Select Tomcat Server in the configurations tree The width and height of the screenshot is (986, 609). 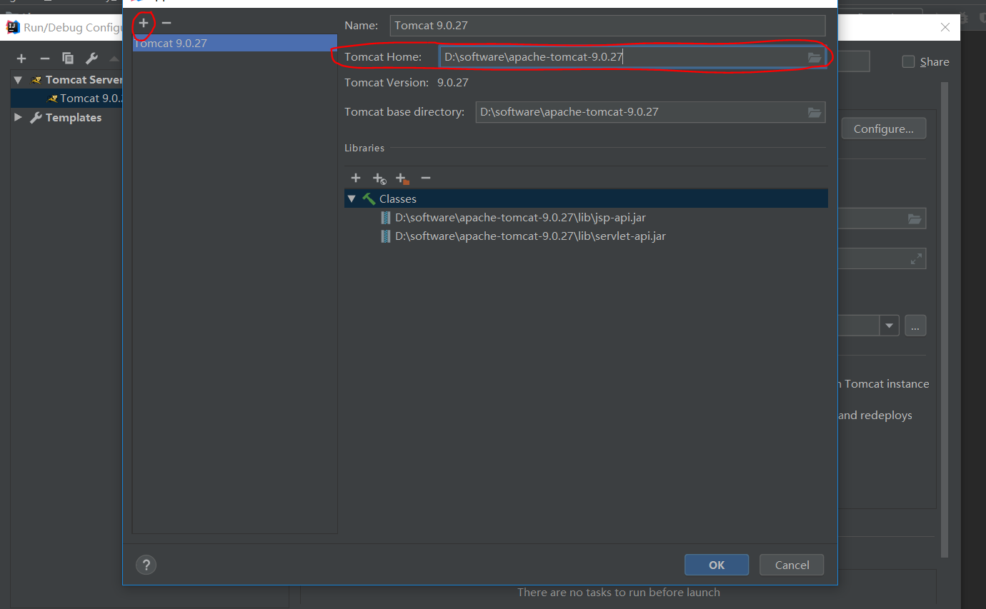[x=84, y=80]
